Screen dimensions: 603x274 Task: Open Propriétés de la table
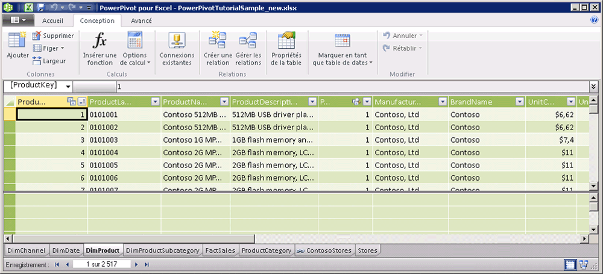pyautogui.click(x=286, y=41)
